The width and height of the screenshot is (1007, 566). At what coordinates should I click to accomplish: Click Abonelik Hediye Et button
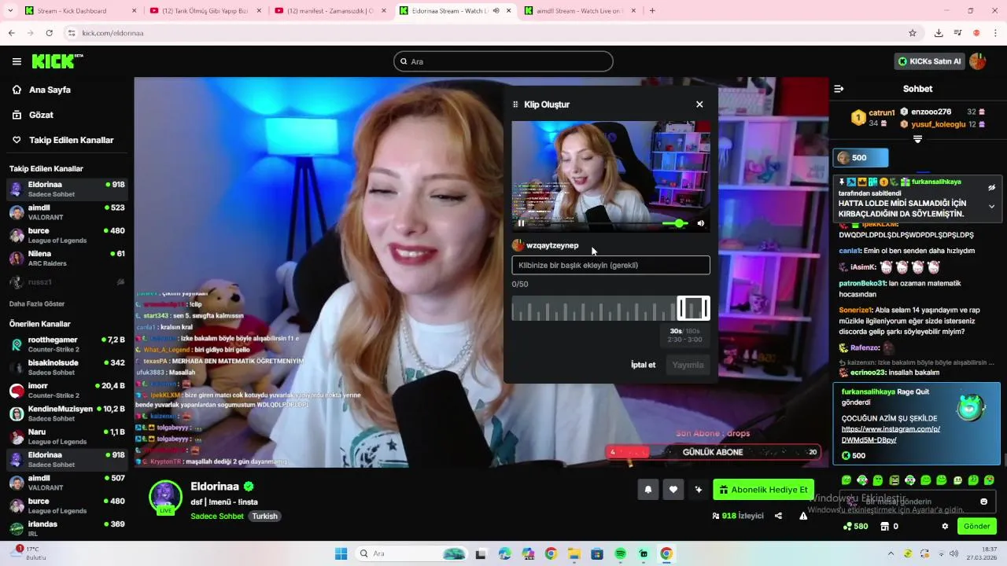tap(764, 490)
